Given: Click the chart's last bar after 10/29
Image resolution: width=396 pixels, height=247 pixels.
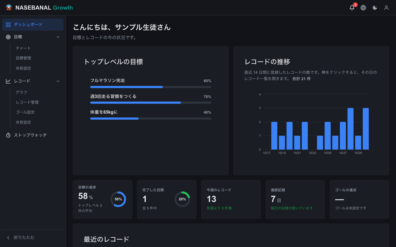Looking at the screenshot, I should [x=366, y=129].
